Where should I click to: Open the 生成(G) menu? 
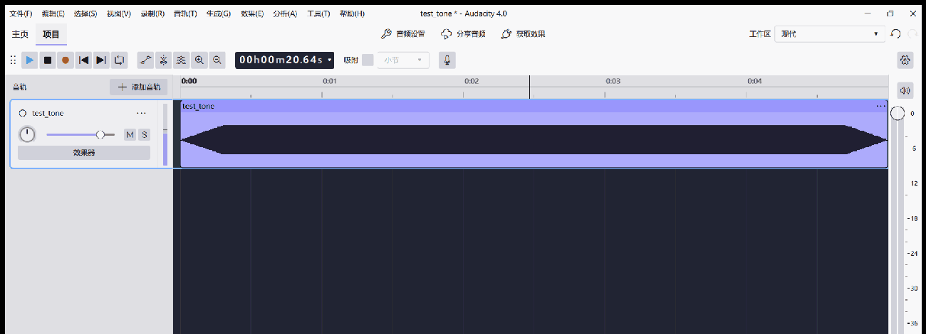[219, 14]
